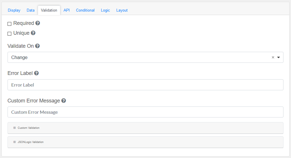291x158 pixels.
Task: Enable the Required checkbox
Action: click(x=9, y=24)
